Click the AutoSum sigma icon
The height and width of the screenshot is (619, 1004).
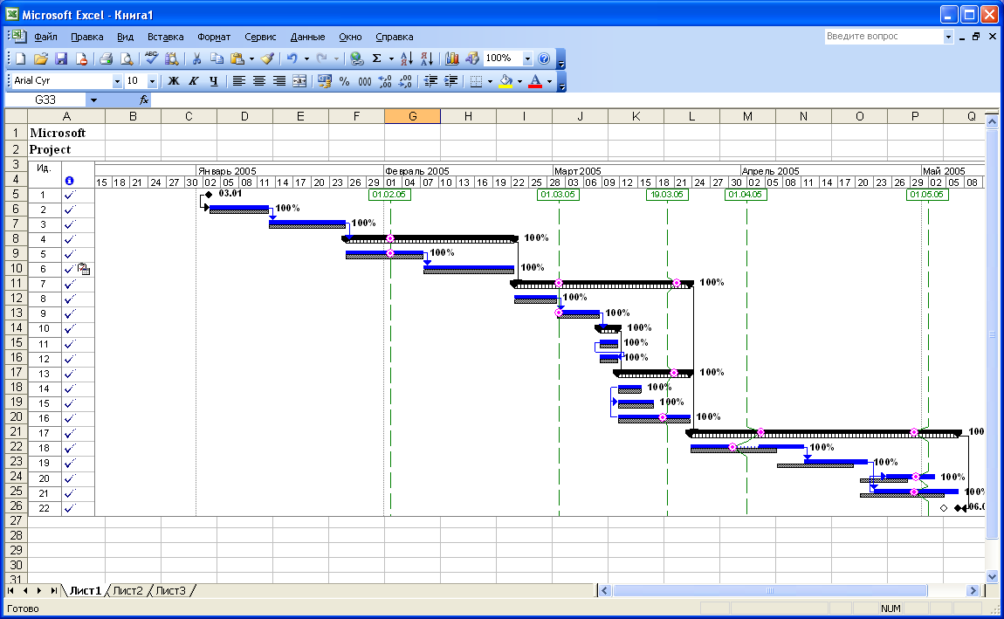pos(377,58)
